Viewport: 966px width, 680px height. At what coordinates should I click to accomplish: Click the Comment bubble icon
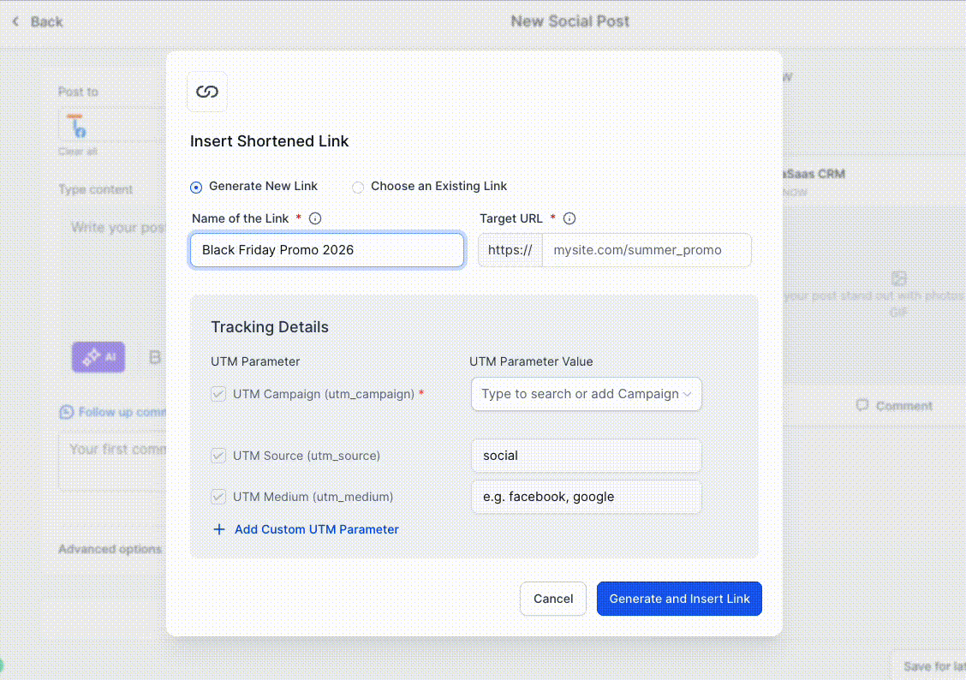[862, 405]
